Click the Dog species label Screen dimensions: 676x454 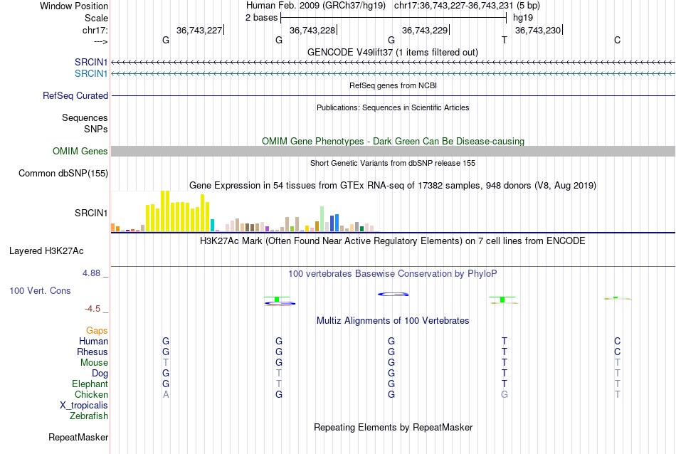100,374
